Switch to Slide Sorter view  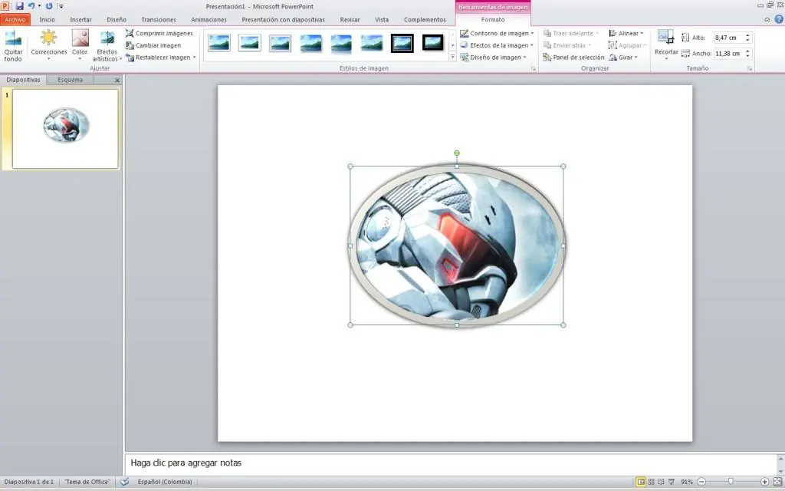coord(651,482)
